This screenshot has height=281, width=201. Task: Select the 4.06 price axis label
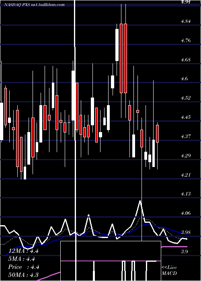(186, 213)
